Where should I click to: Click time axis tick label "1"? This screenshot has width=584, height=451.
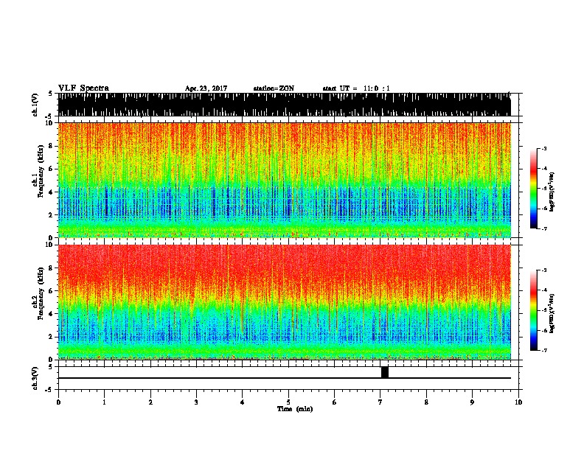tap(104, 402)
